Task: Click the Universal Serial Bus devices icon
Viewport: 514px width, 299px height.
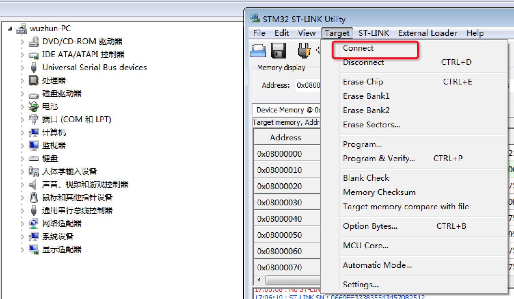Action: pos(34,68)
